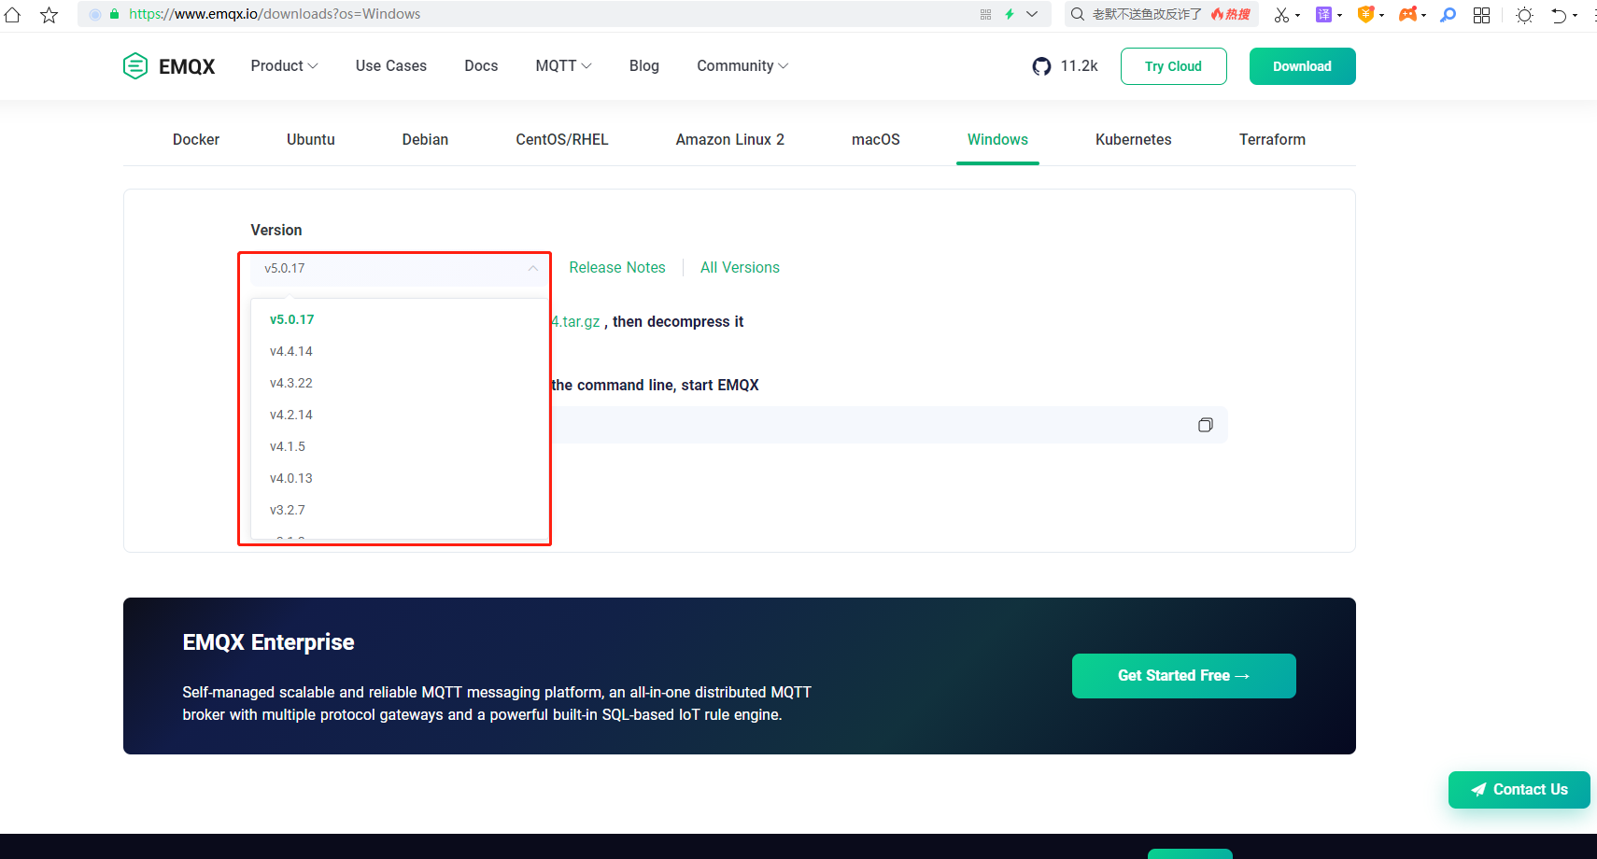Click the blue magnifier search icon in toolbar
1597x859 pixels.
click(x=1448, y=14)
